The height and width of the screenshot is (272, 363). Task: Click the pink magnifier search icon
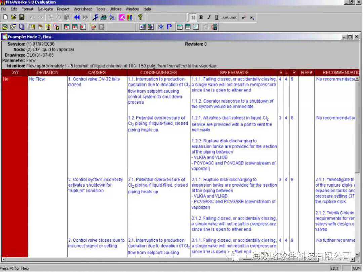[122, 17]
